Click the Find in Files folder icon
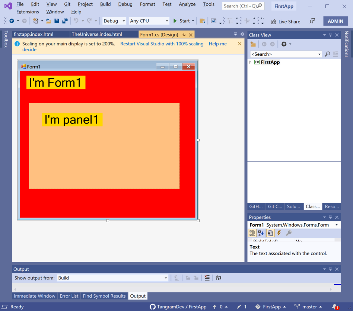Image resolution: width=353 pixels, height=311 pixels. (x=203, y=21)
